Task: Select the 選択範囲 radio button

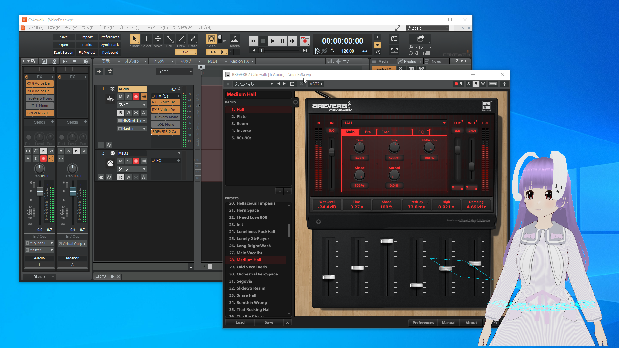Action: [x=411, y=53]
